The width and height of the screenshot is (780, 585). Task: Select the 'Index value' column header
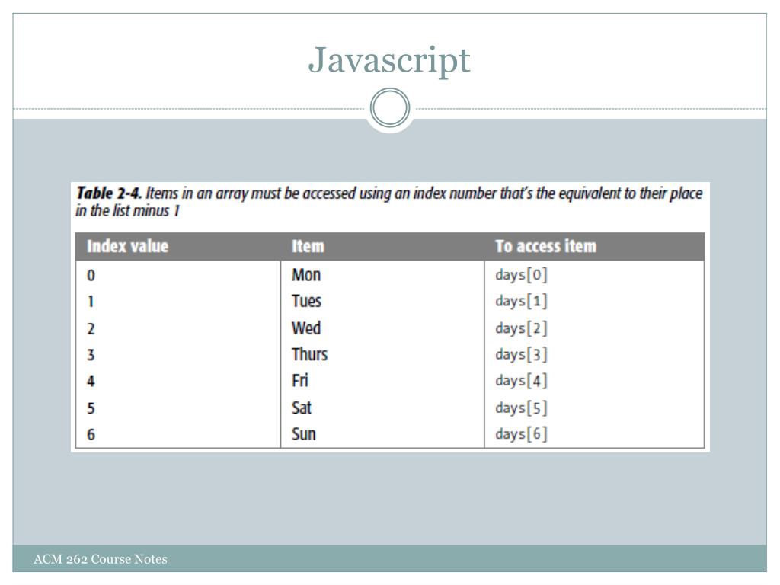(127, 246)
